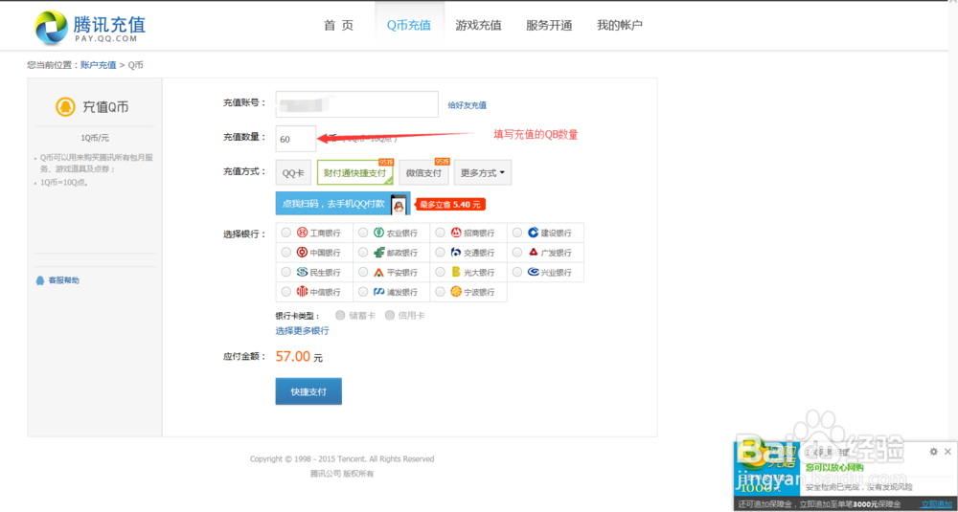Expand the 更多方式 payment dropdown
Viewport: 958px width, 512px height.
[x=483, y=172]
